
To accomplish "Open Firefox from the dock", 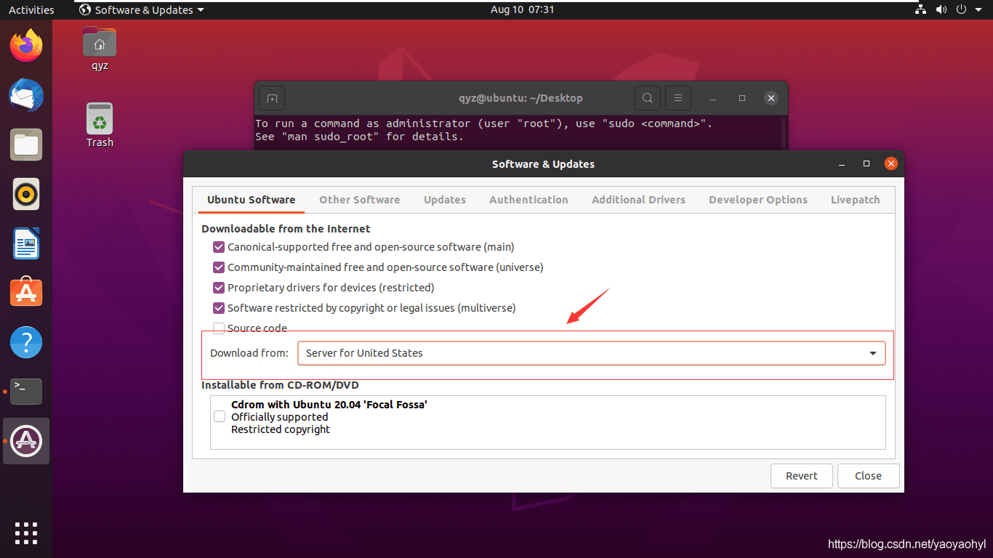I will [x=26, y=45].
